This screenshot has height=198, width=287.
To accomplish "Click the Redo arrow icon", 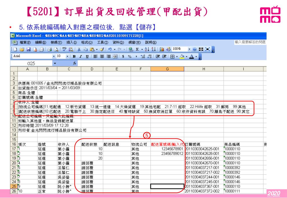I will [119, 49].
